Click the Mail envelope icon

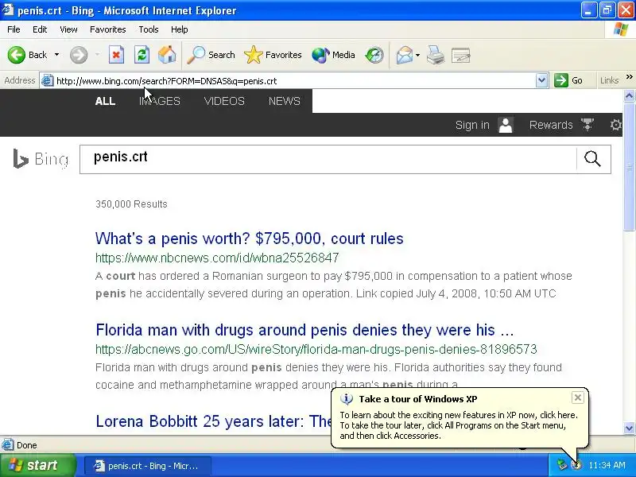[405, 55]
